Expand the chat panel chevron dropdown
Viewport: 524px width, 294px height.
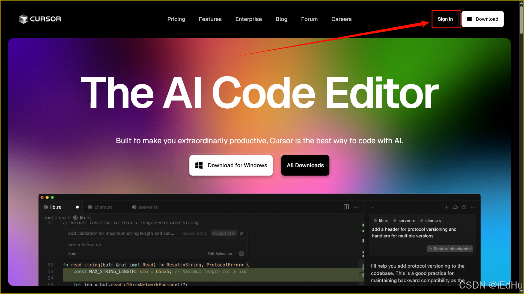click(373, 207)
